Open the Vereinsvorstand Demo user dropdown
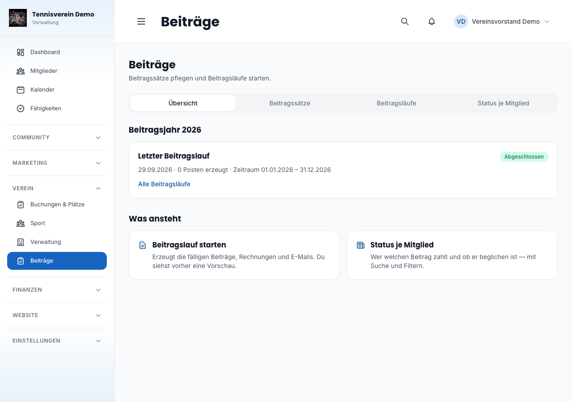 (x=502, y=21)
